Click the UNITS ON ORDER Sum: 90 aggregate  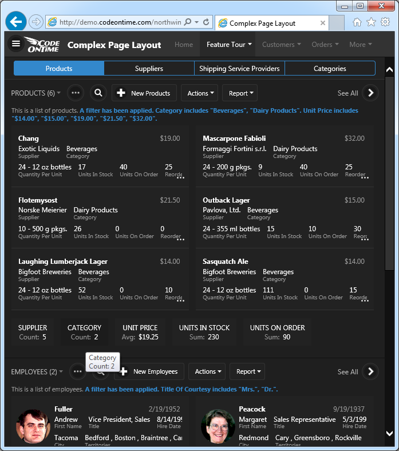click(277, 332)
